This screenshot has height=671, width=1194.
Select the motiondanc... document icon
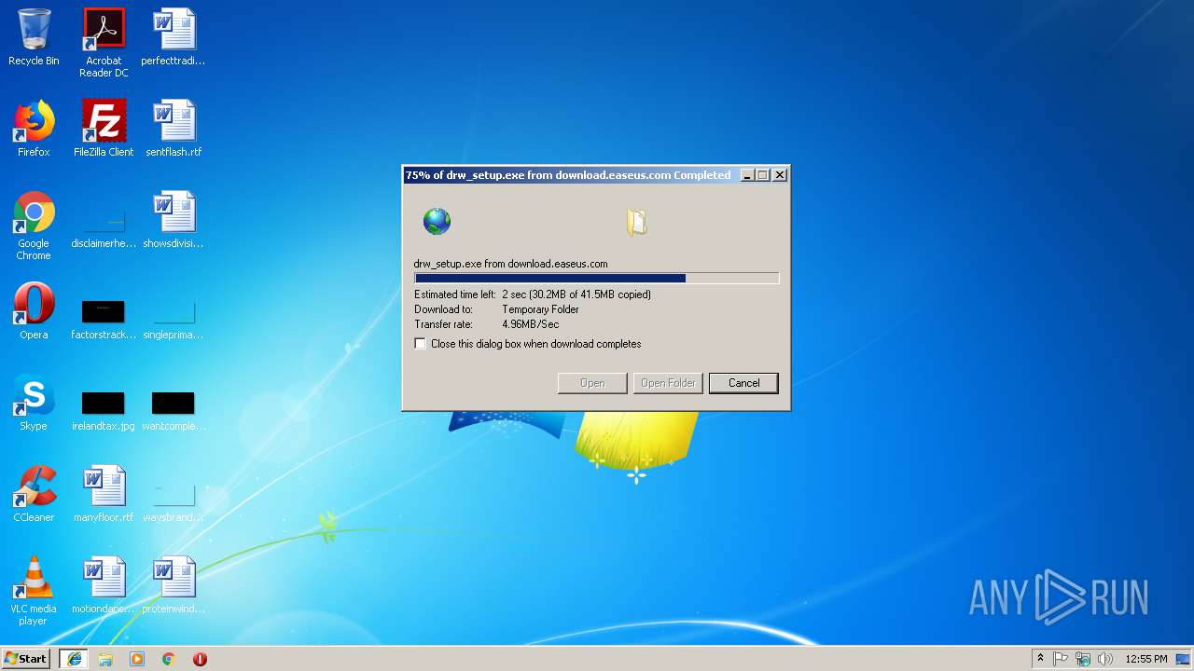[x=104, y=585]
